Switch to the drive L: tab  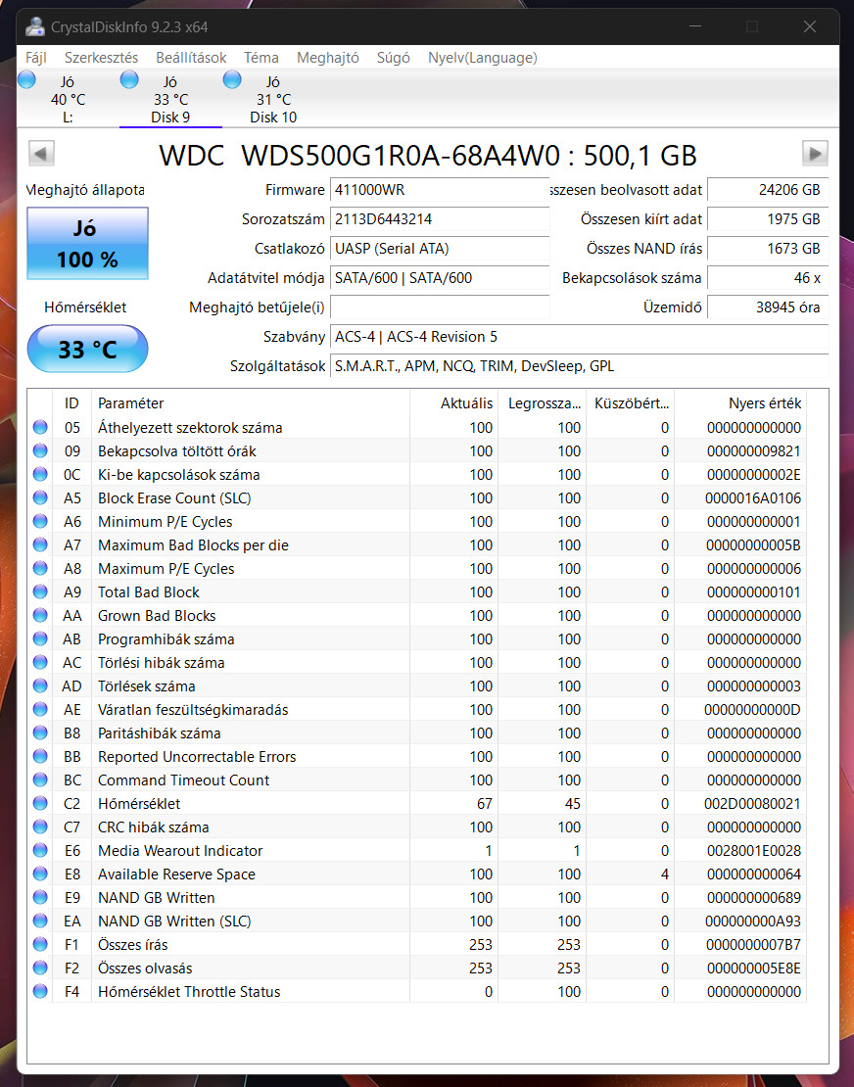point(68,99)
